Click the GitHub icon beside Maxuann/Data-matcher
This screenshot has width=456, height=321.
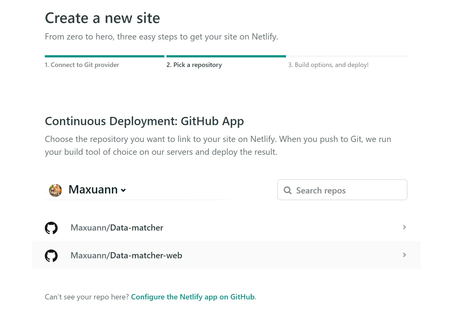tap(51, 228)
